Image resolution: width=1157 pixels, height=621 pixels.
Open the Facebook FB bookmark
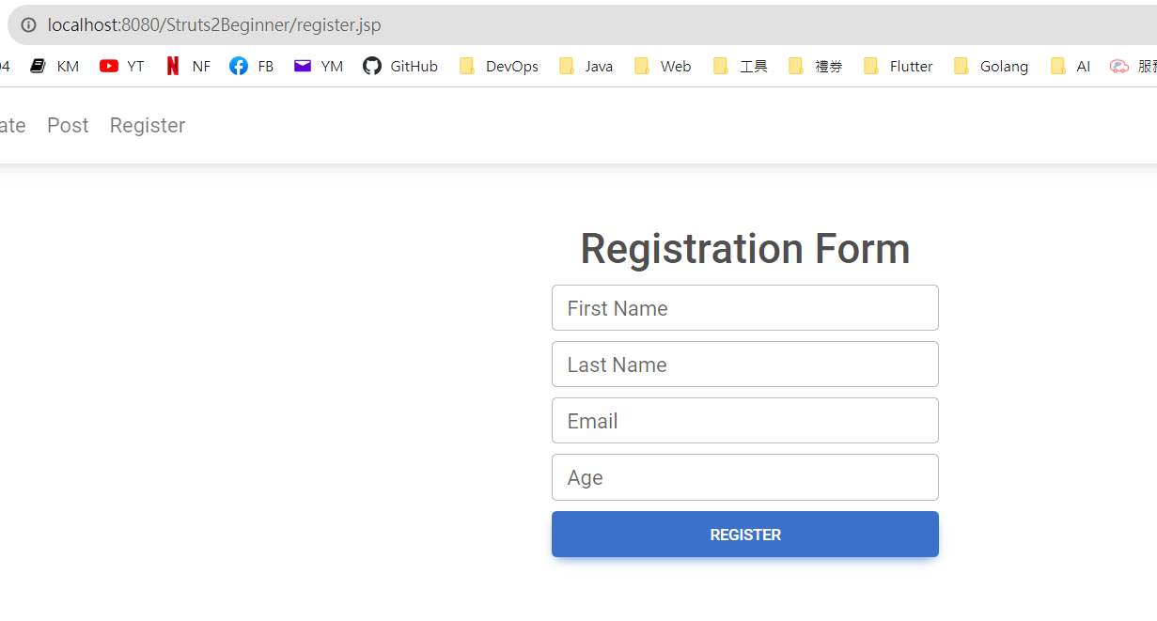tap(252, 66)
